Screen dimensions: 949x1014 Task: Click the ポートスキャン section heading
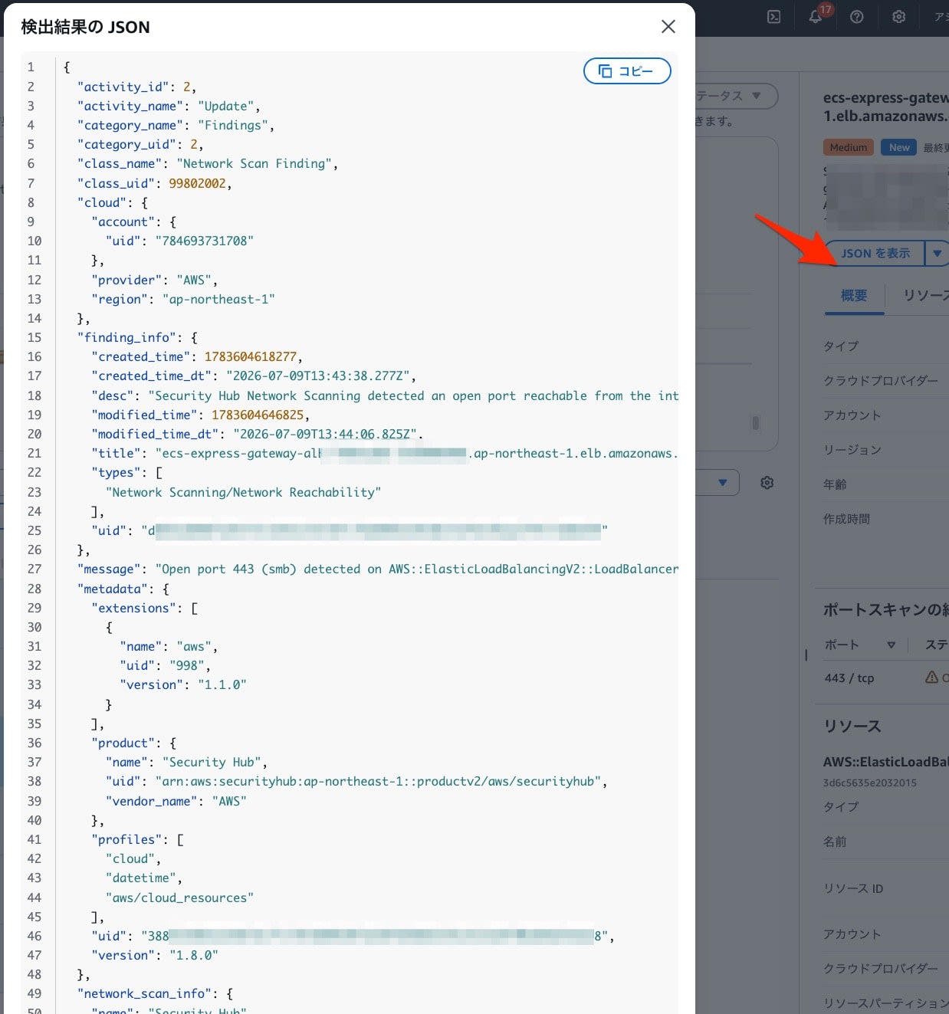(885, 610)
